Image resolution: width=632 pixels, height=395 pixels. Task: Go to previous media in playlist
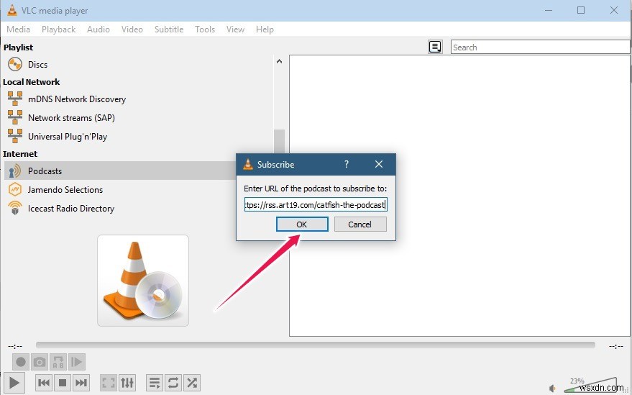(44, 383)
